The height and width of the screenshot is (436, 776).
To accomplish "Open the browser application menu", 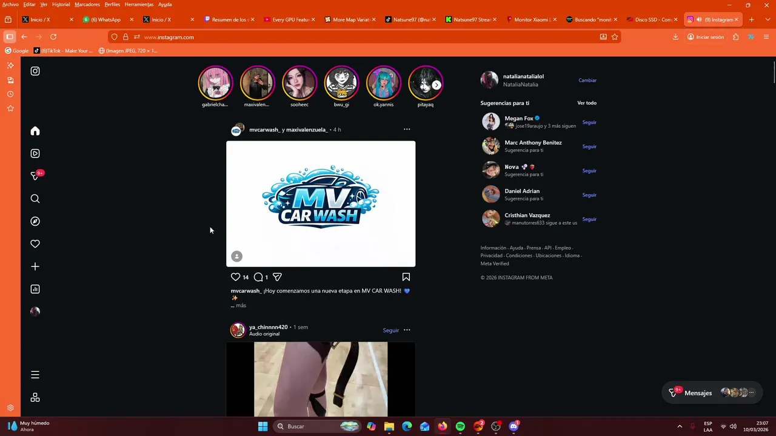I will click(766, 37).
